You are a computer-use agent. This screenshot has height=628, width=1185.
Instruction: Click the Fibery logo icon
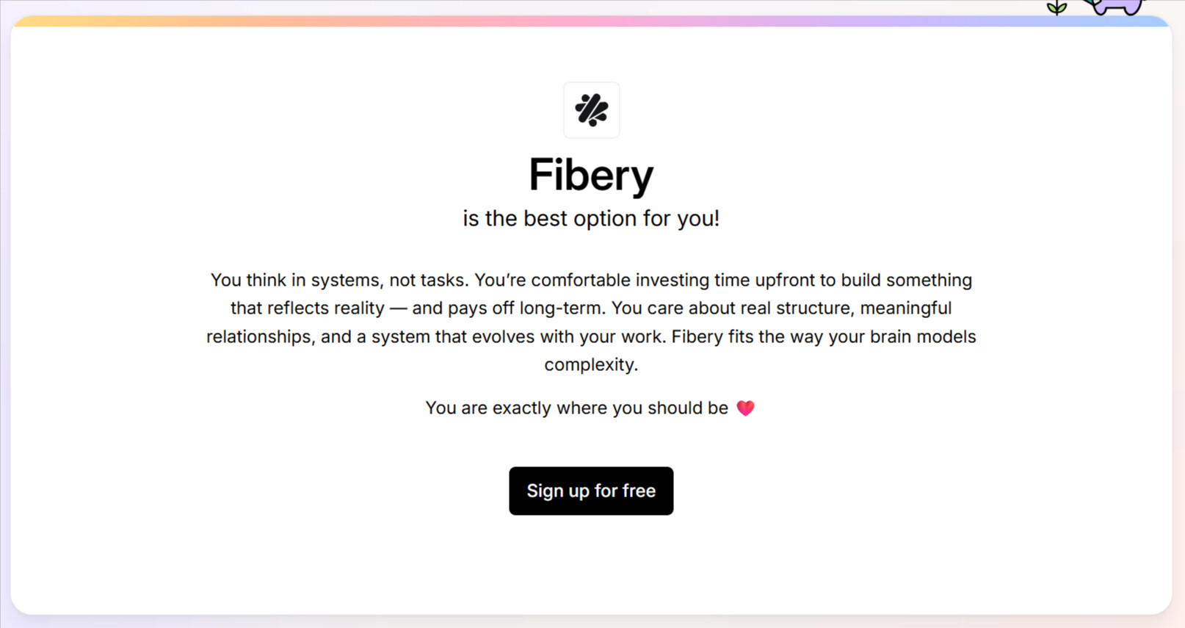coord(591,110)
